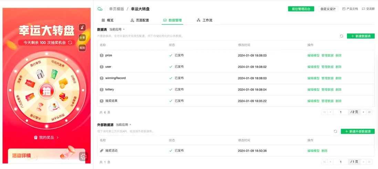378x169 pixels.
Task: Go to next page of 数据表 pagination
Action: [x=364, y=112]
